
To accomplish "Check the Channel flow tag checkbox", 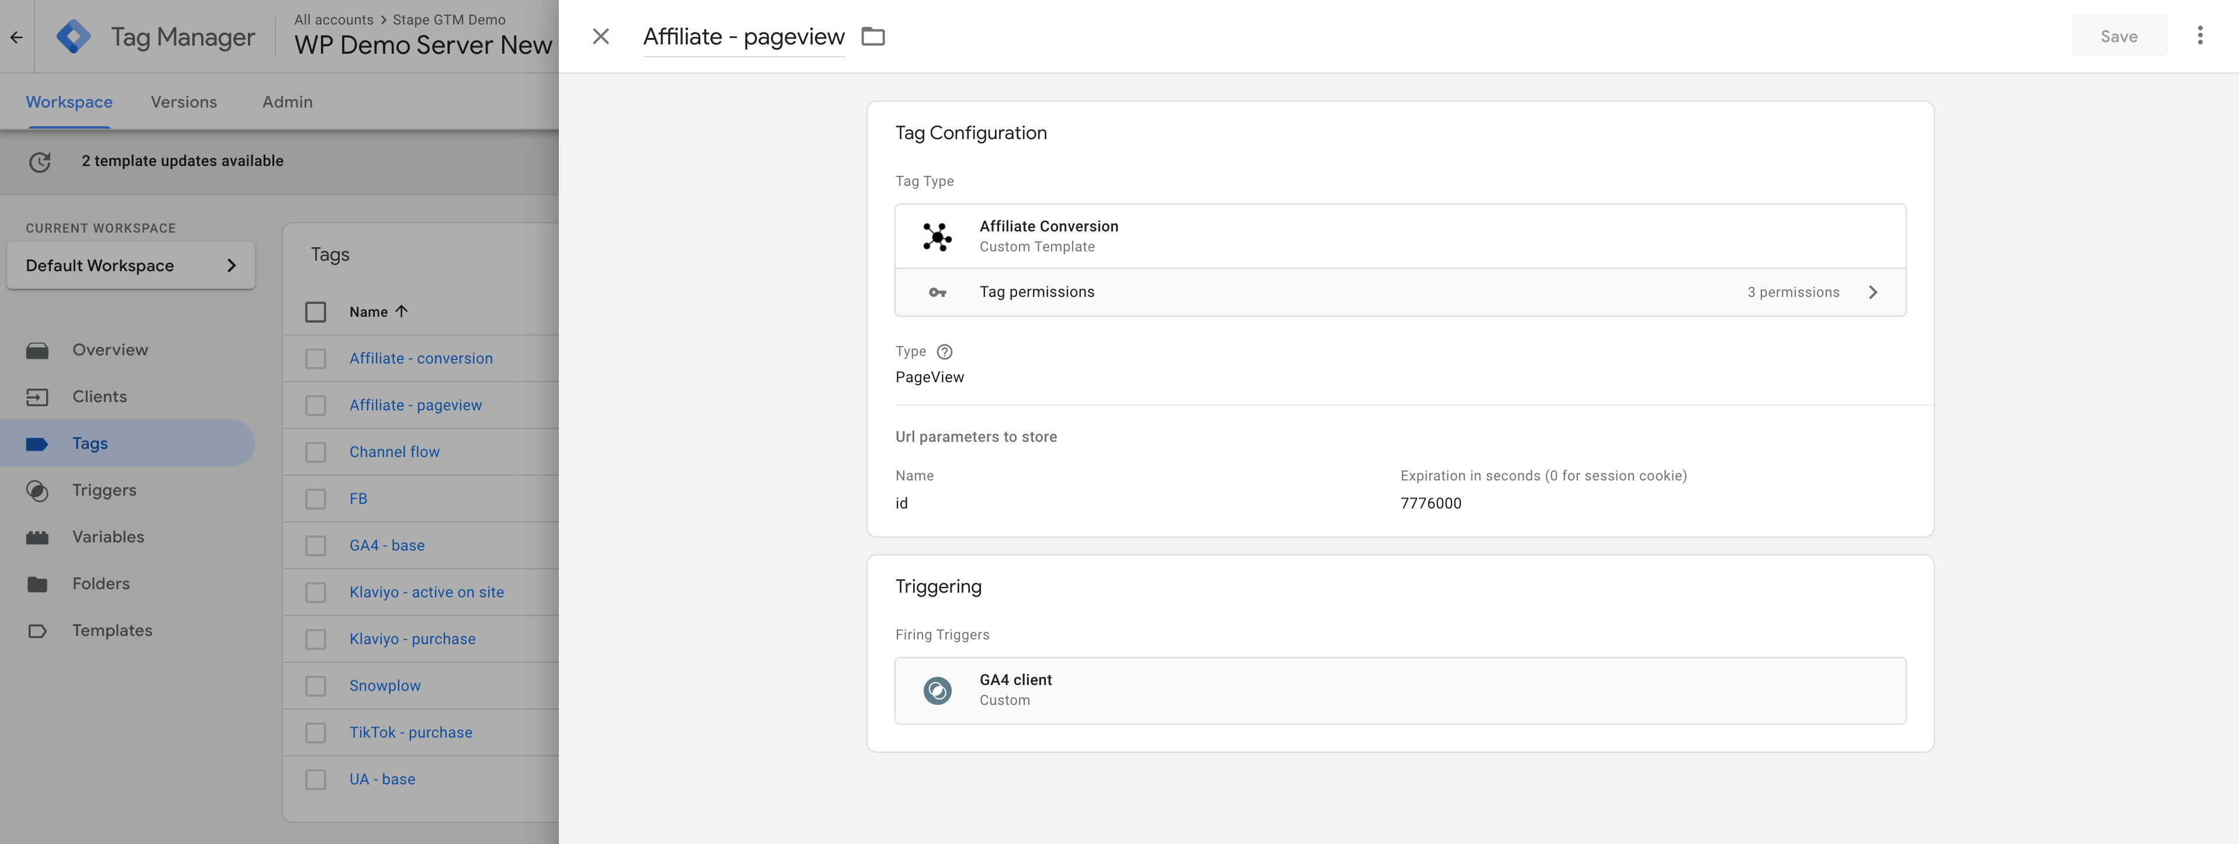I will click(x=316, y=452).
